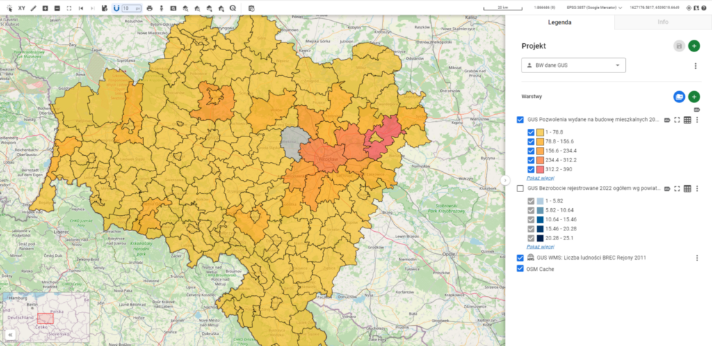Enable the GUS Bezrobocie rejestrowane layer
Viewport: 712px width, 346px height.
[x=521, y=189]
